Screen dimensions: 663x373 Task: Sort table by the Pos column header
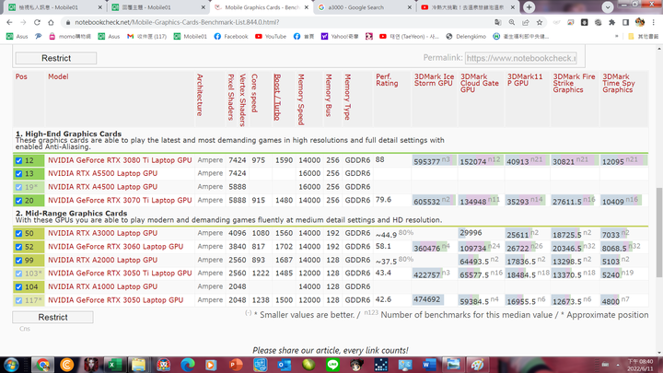[x=21, y=76]
